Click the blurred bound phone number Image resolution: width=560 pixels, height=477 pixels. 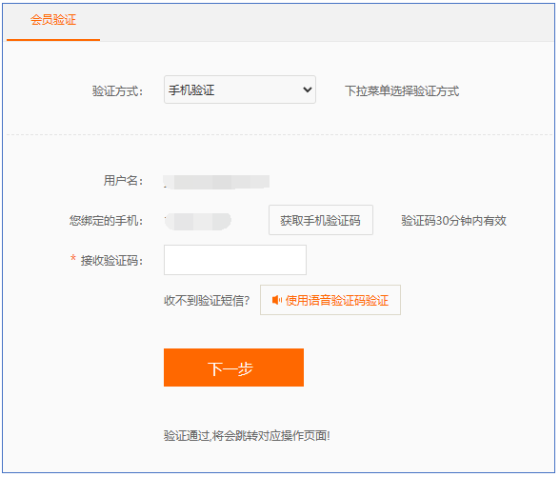click(198, 221)
